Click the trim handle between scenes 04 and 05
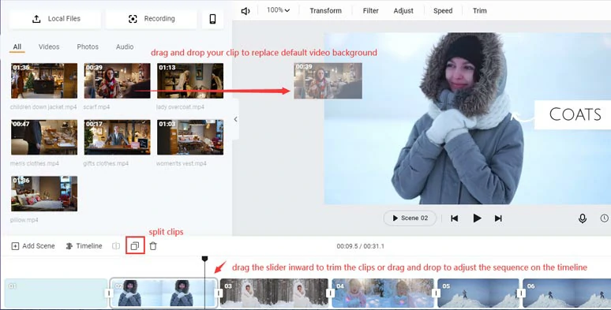 click(436, 293)
